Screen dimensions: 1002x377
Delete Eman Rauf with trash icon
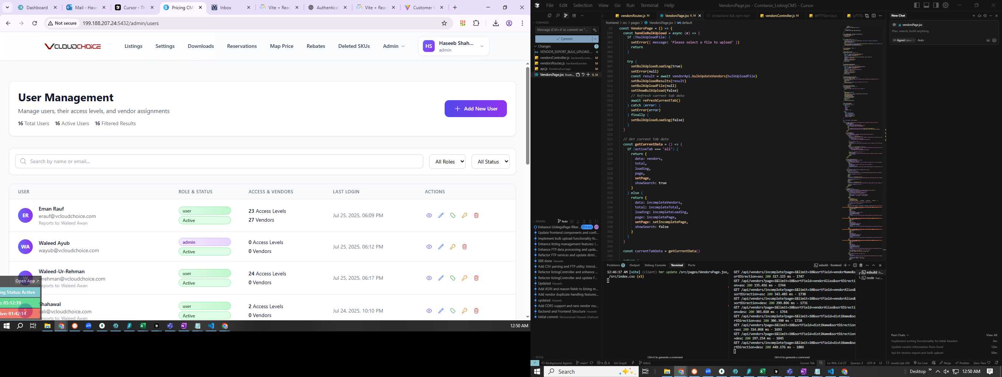pos(476,215)
